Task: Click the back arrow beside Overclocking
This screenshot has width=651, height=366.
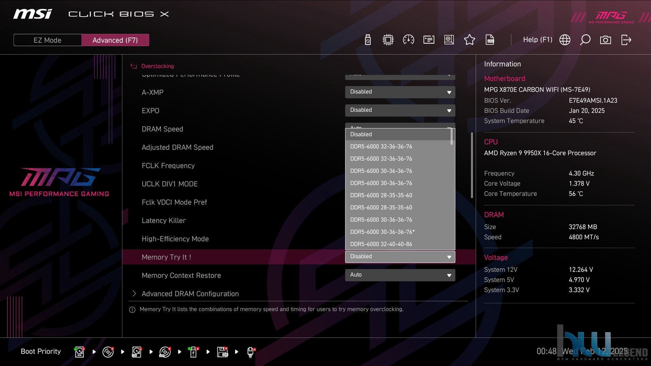Action: point(134,66)
